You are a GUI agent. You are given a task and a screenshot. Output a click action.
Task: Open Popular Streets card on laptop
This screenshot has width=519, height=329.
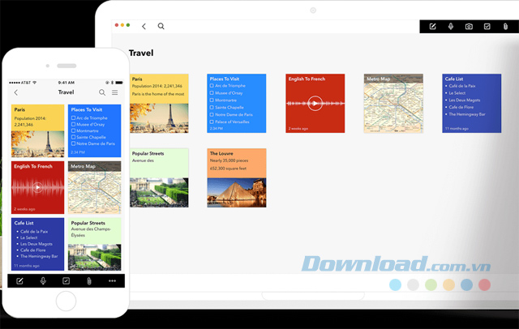click(159, 178)
